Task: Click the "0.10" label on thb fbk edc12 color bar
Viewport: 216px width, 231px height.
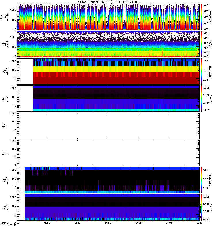Action: pos(205,70)
